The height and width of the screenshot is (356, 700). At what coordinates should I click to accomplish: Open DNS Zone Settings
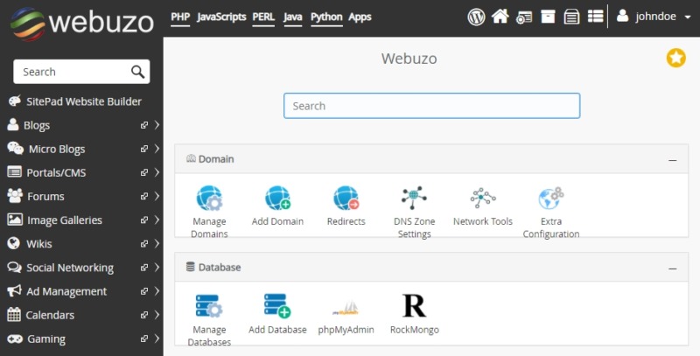click(x=414, y=199)
